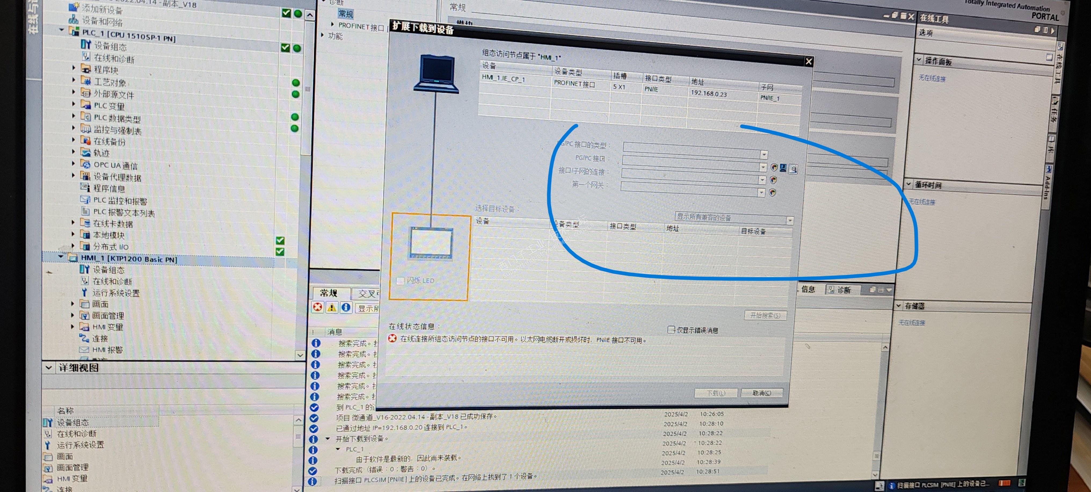Toggle the information messages filter icon
This screenshot has height=492, width=1091.
(x=346, y=308)
